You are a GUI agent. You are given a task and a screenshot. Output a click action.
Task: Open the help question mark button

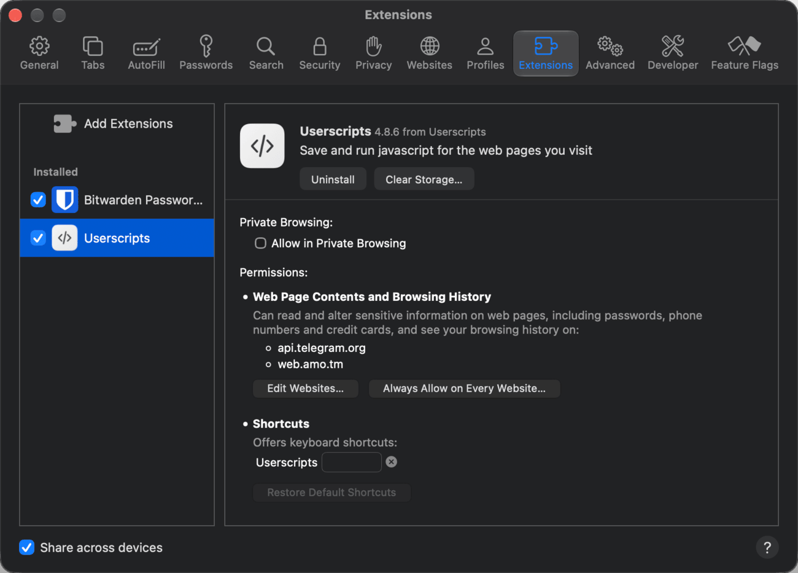tap(767, 547)
